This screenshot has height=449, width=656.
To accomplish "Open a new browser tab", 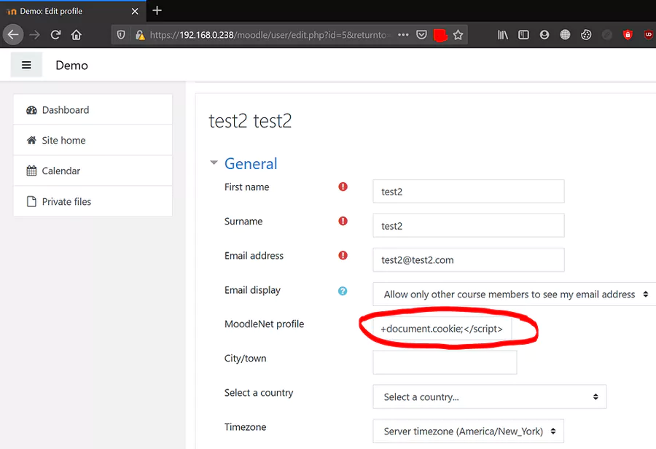I will [157, 11].
